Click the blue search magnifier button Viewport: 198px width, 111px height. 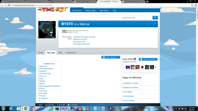[x=155, y=18]
